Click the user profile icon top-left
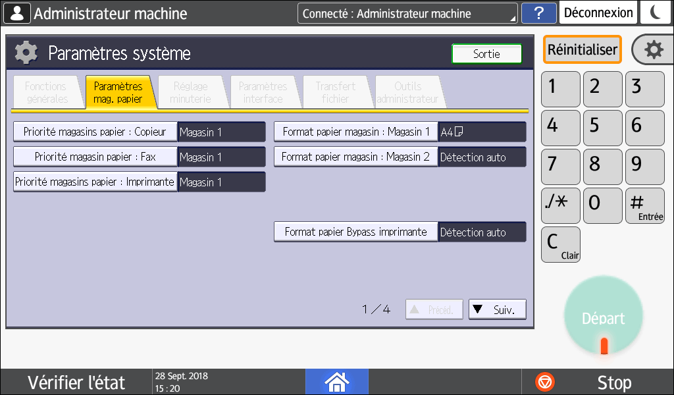This screenshot has height=395, width=674. tap(17, 13)
